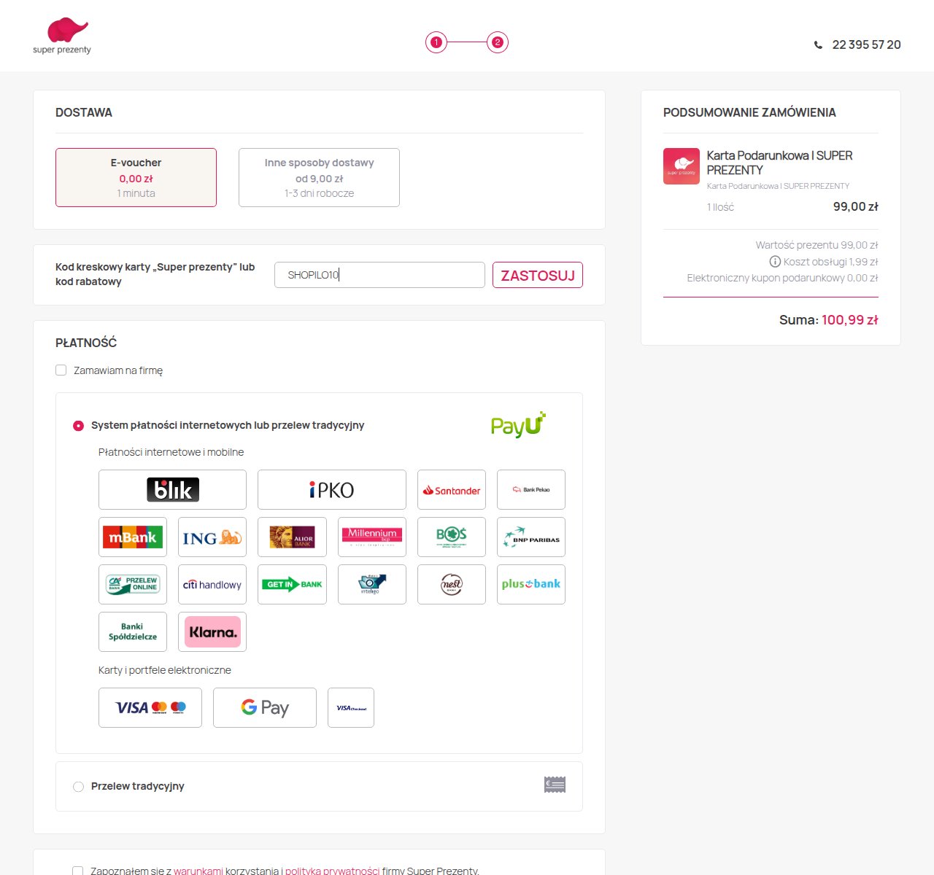Click phone number 22 395 57 20
This screenshot has width=934, height=875.
click(866, 45)
